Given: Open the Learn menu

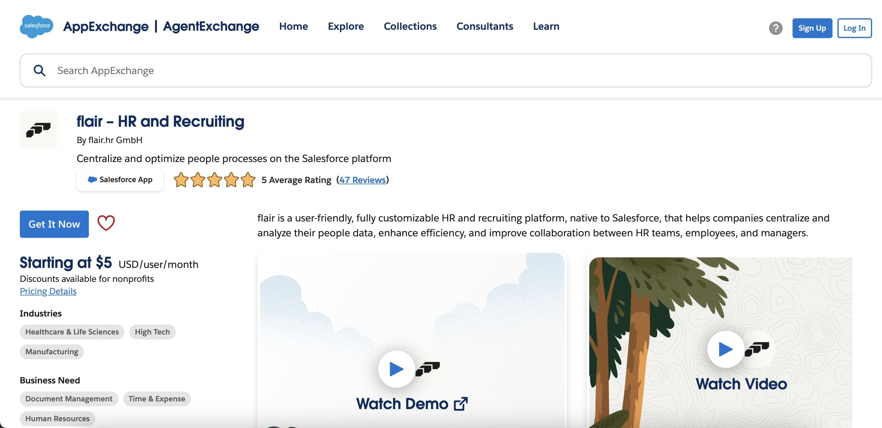Looking at the screenshot, I should 546,26.
